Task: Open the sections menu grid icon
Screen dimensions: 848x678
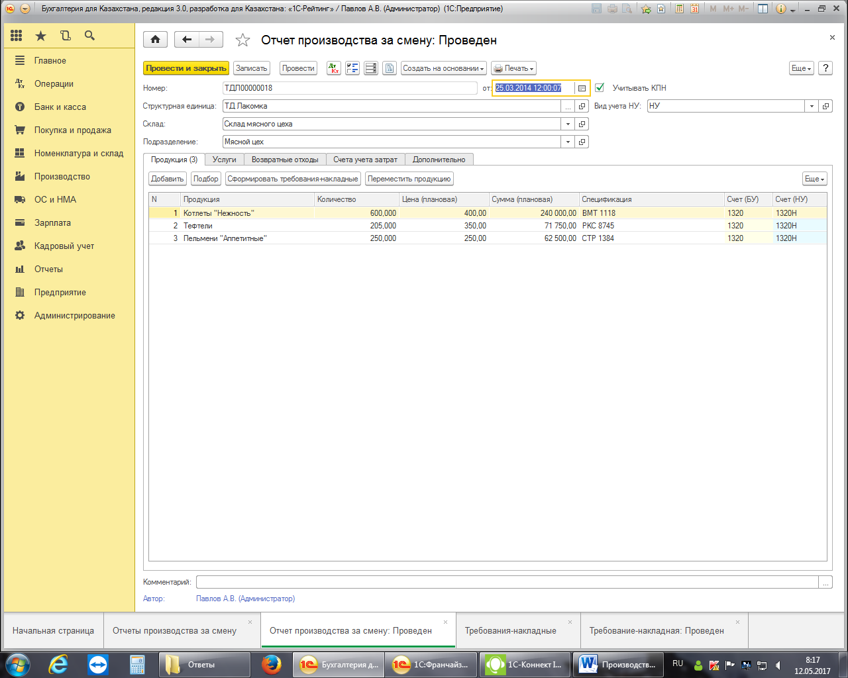Action: pos(17,36)
